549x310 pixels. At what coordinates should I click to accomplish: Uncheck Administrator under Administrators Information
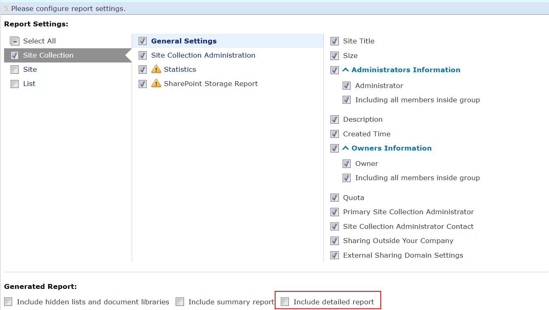(346, 86)
